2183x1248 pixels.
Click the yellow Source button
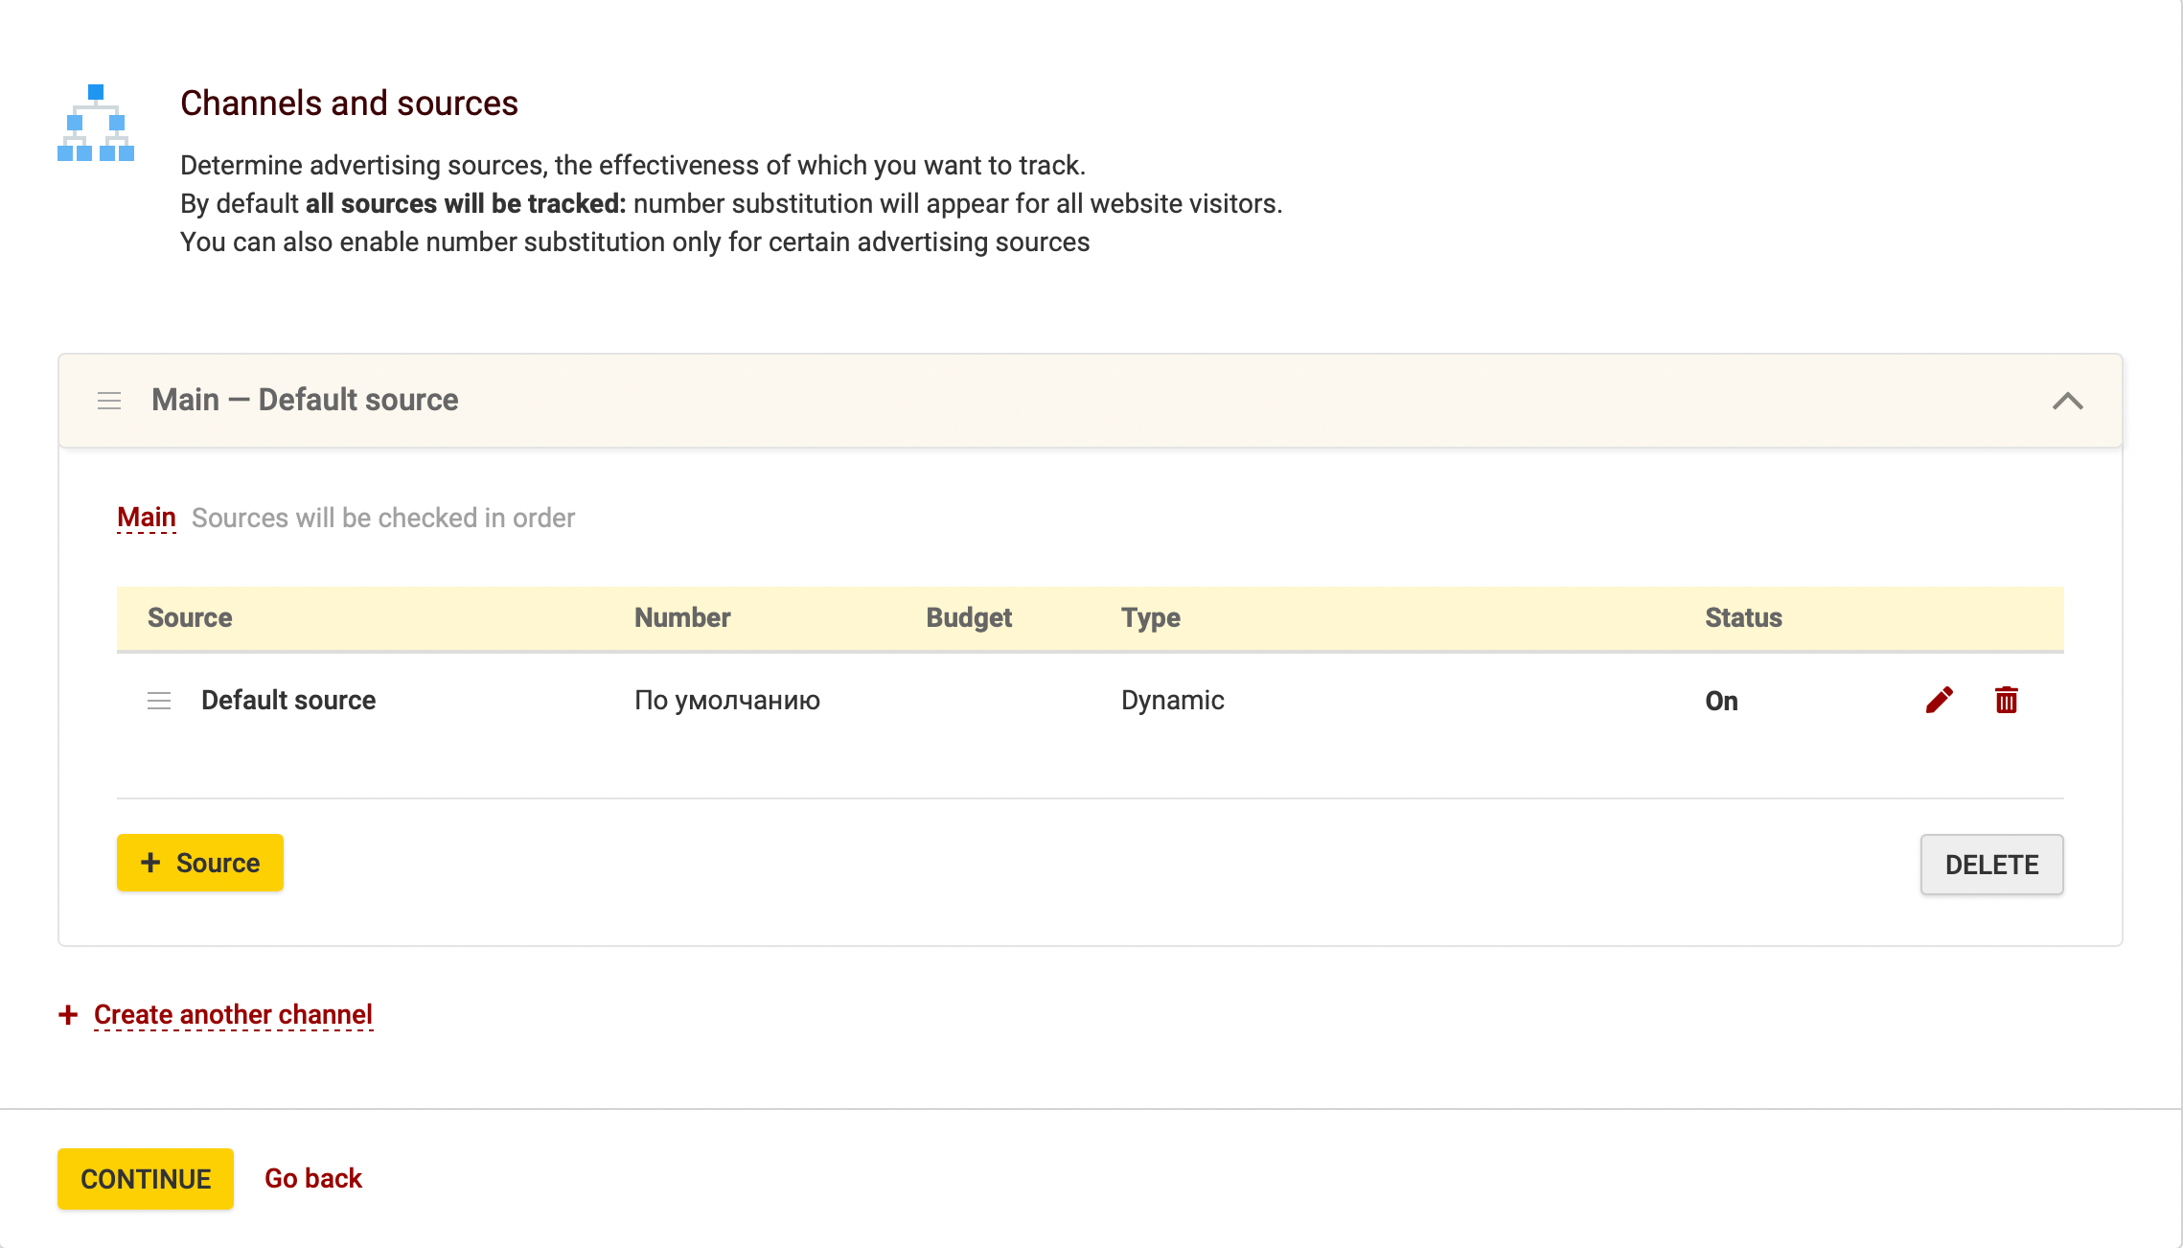(200, 863)
